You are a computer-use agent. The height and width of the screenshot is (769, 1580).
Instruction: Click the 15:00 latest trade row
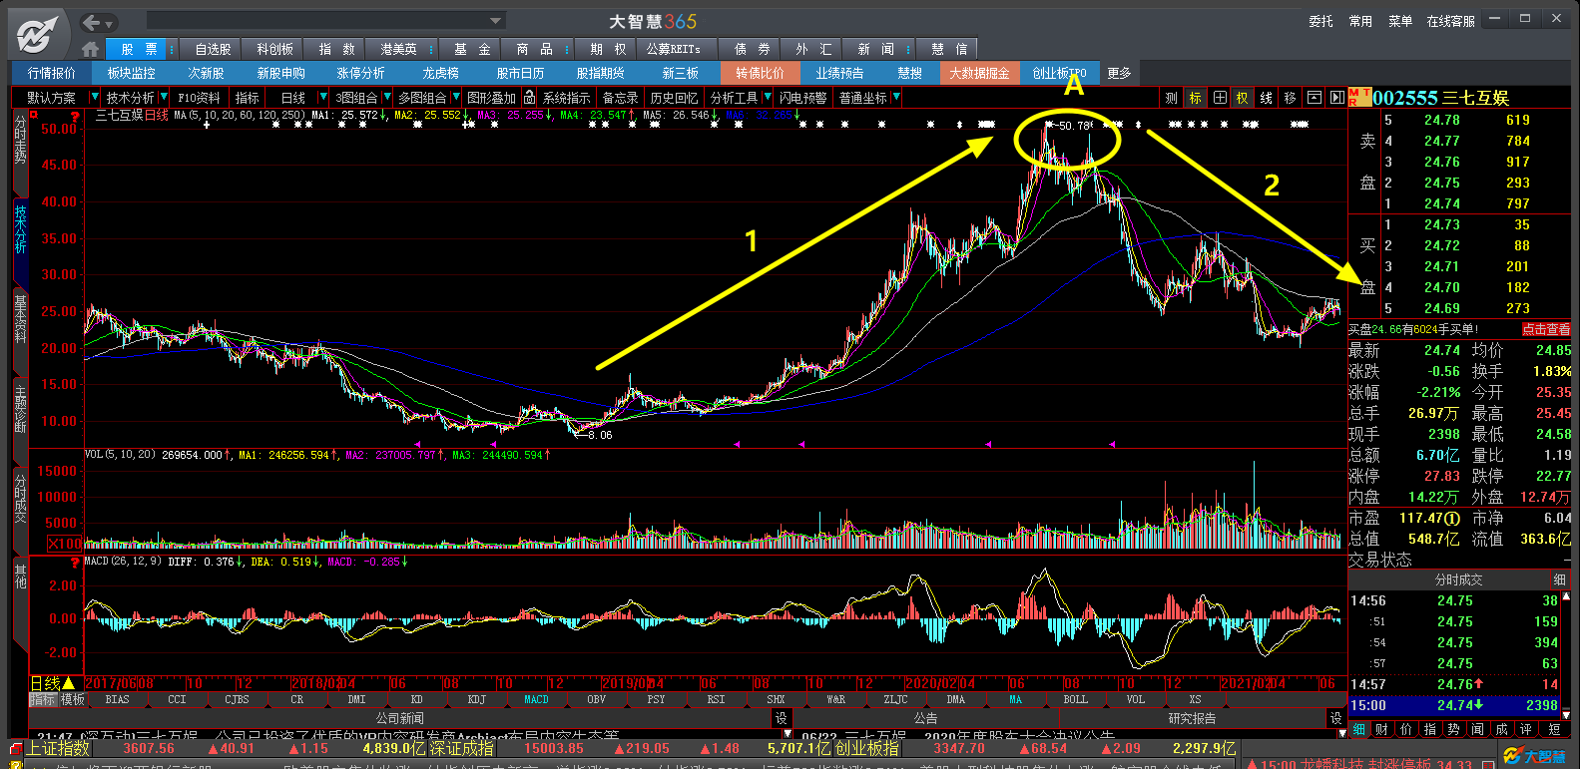1453,705
